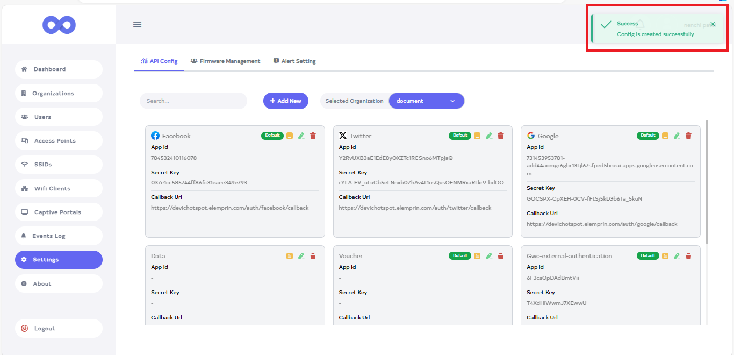The image size is (734, 355).
Task: Edit the Twitter config with pencil icon
Action: pos(489,136)
